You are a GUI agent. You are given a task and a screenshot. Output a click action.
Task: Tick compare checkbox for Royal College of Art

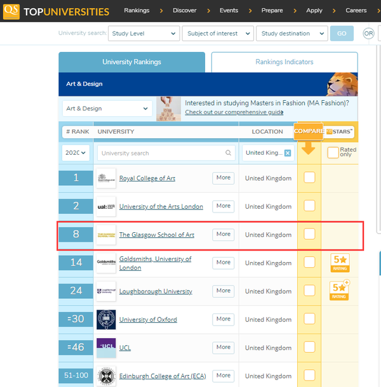[x=309, y=178]
